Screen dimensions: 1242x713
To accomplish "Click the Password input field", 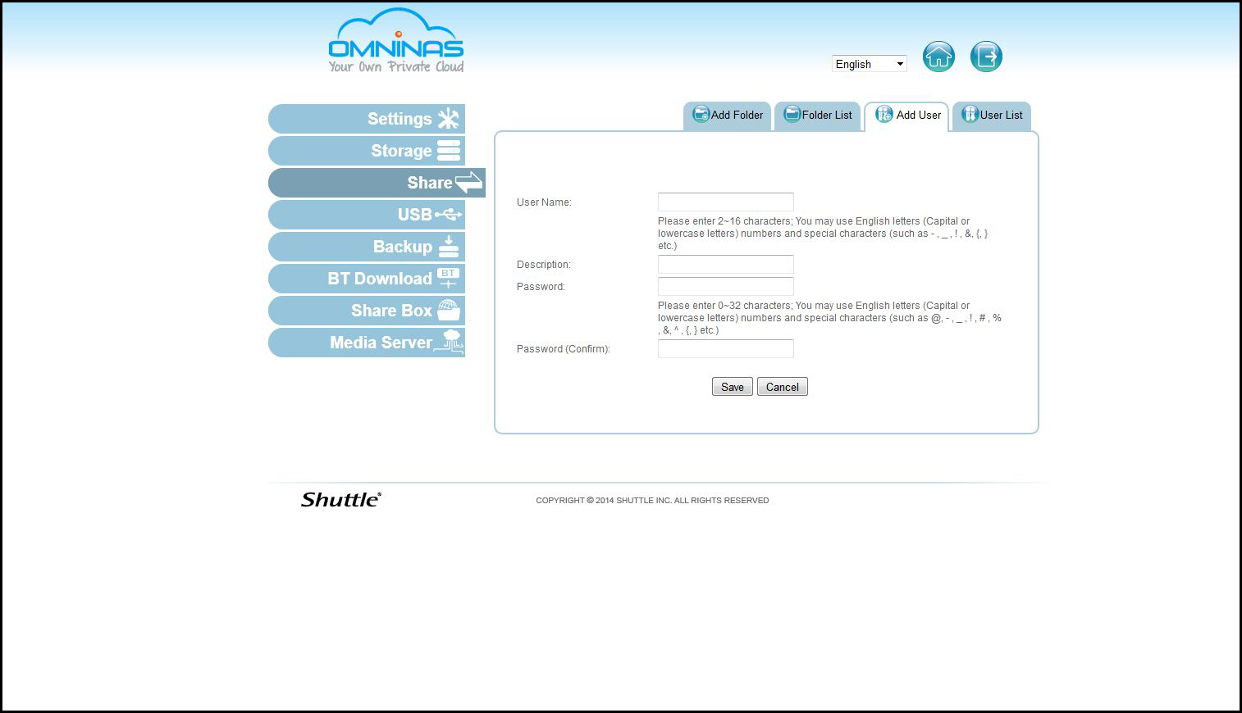I will pos(726,286).
